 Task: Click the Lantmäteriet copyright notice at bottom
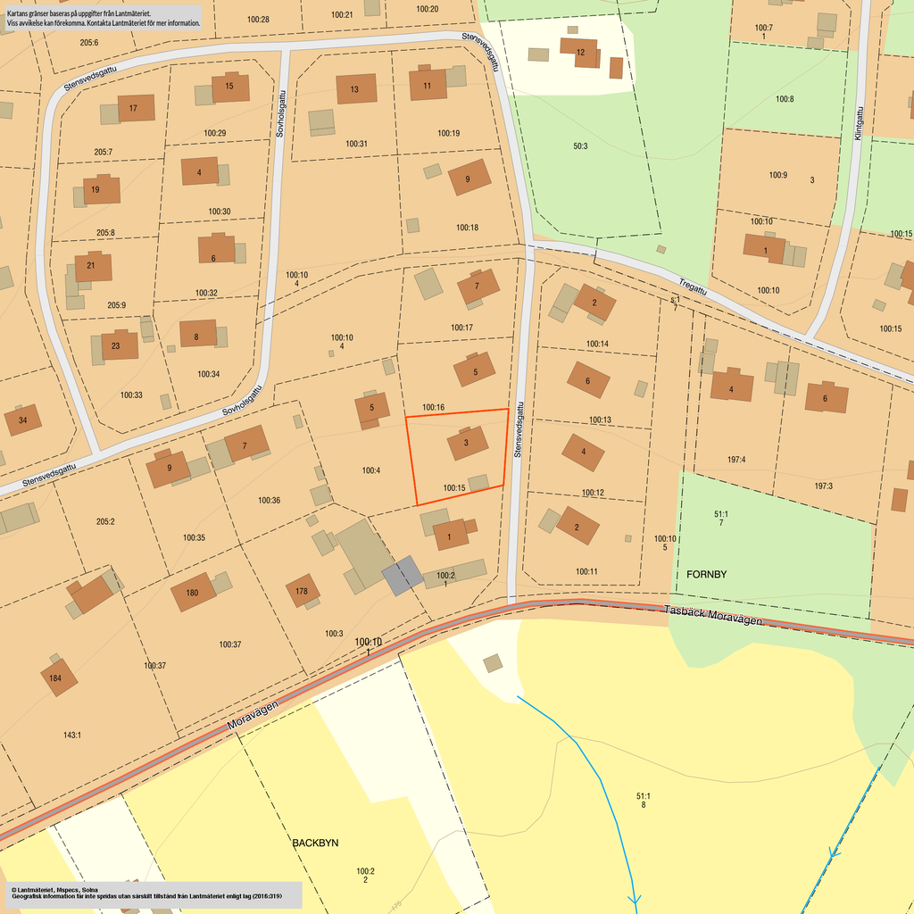point(152,893)
